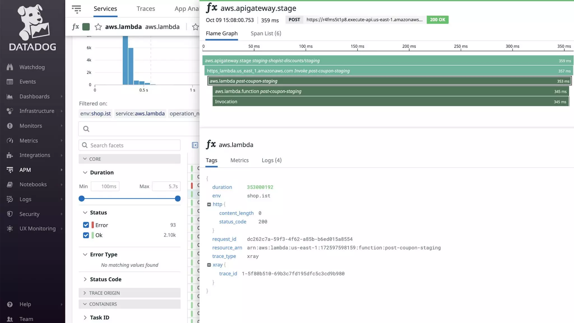Image resolution: width=574 pixels, height=323 pixels.
Task: Click the Security shield icon
Action: tap(10, 214)
